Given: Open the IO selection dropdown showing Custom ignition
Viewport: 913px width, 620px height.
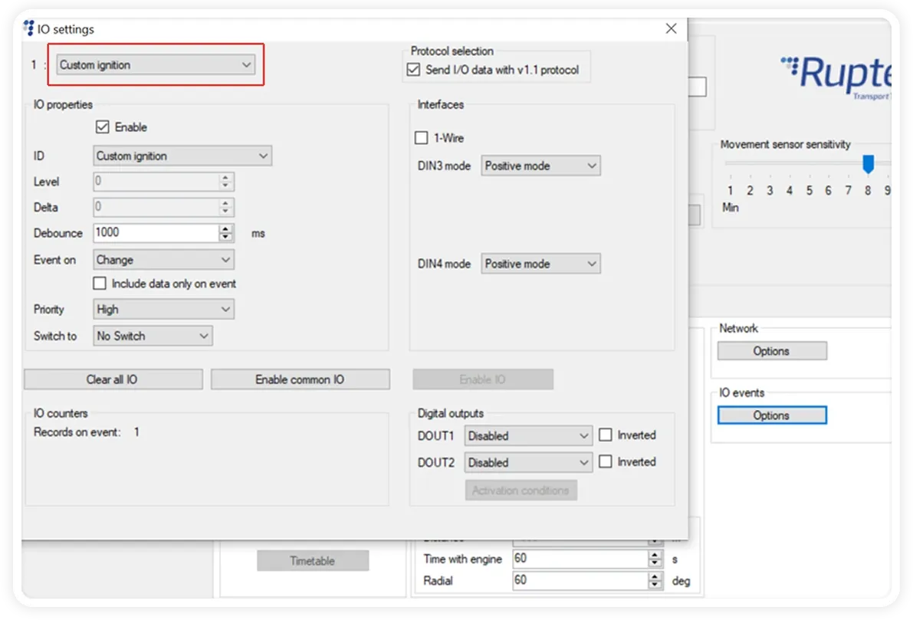Looking at the screenshot, I should tap(156, 64).
